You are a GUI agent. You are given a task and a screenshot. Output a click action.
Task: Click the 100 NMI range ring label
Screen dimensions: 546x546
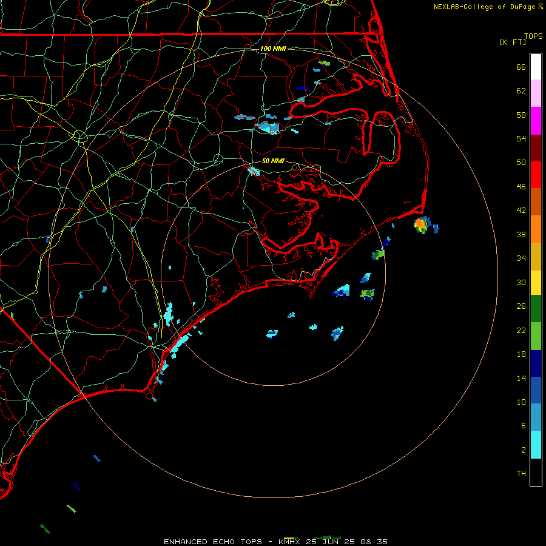pyautogui.click(x=273, y=49)
